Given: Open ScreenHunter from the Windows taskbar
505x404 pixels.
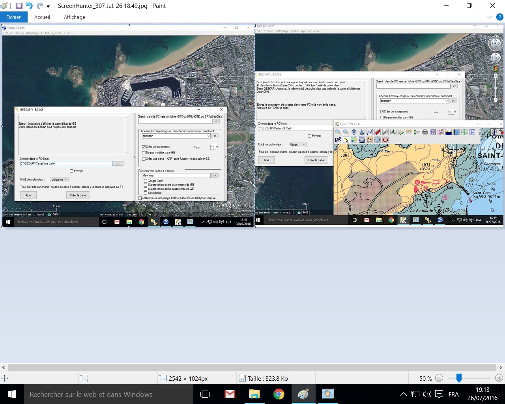Looking at the screenshot, I should [x=327, y=394].
